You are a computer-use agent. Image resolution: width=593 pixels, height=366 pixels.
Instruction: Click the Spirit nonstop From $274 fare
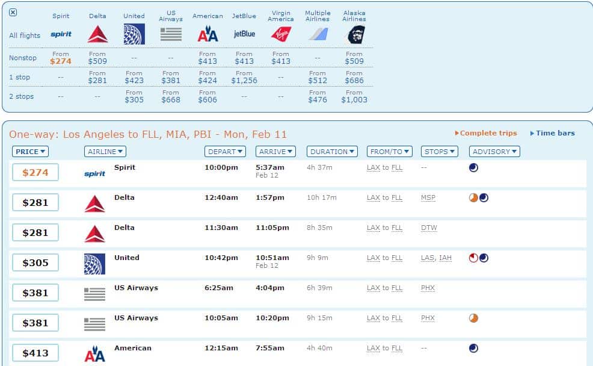pos(61,58)
